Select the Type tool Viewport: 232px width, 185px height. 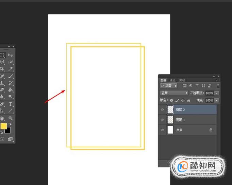click(11, 104)
